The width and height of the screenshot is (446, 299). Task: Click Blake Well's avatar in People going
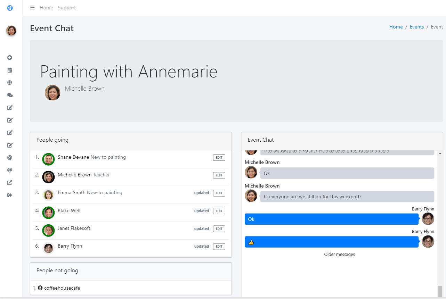point(48,213)
